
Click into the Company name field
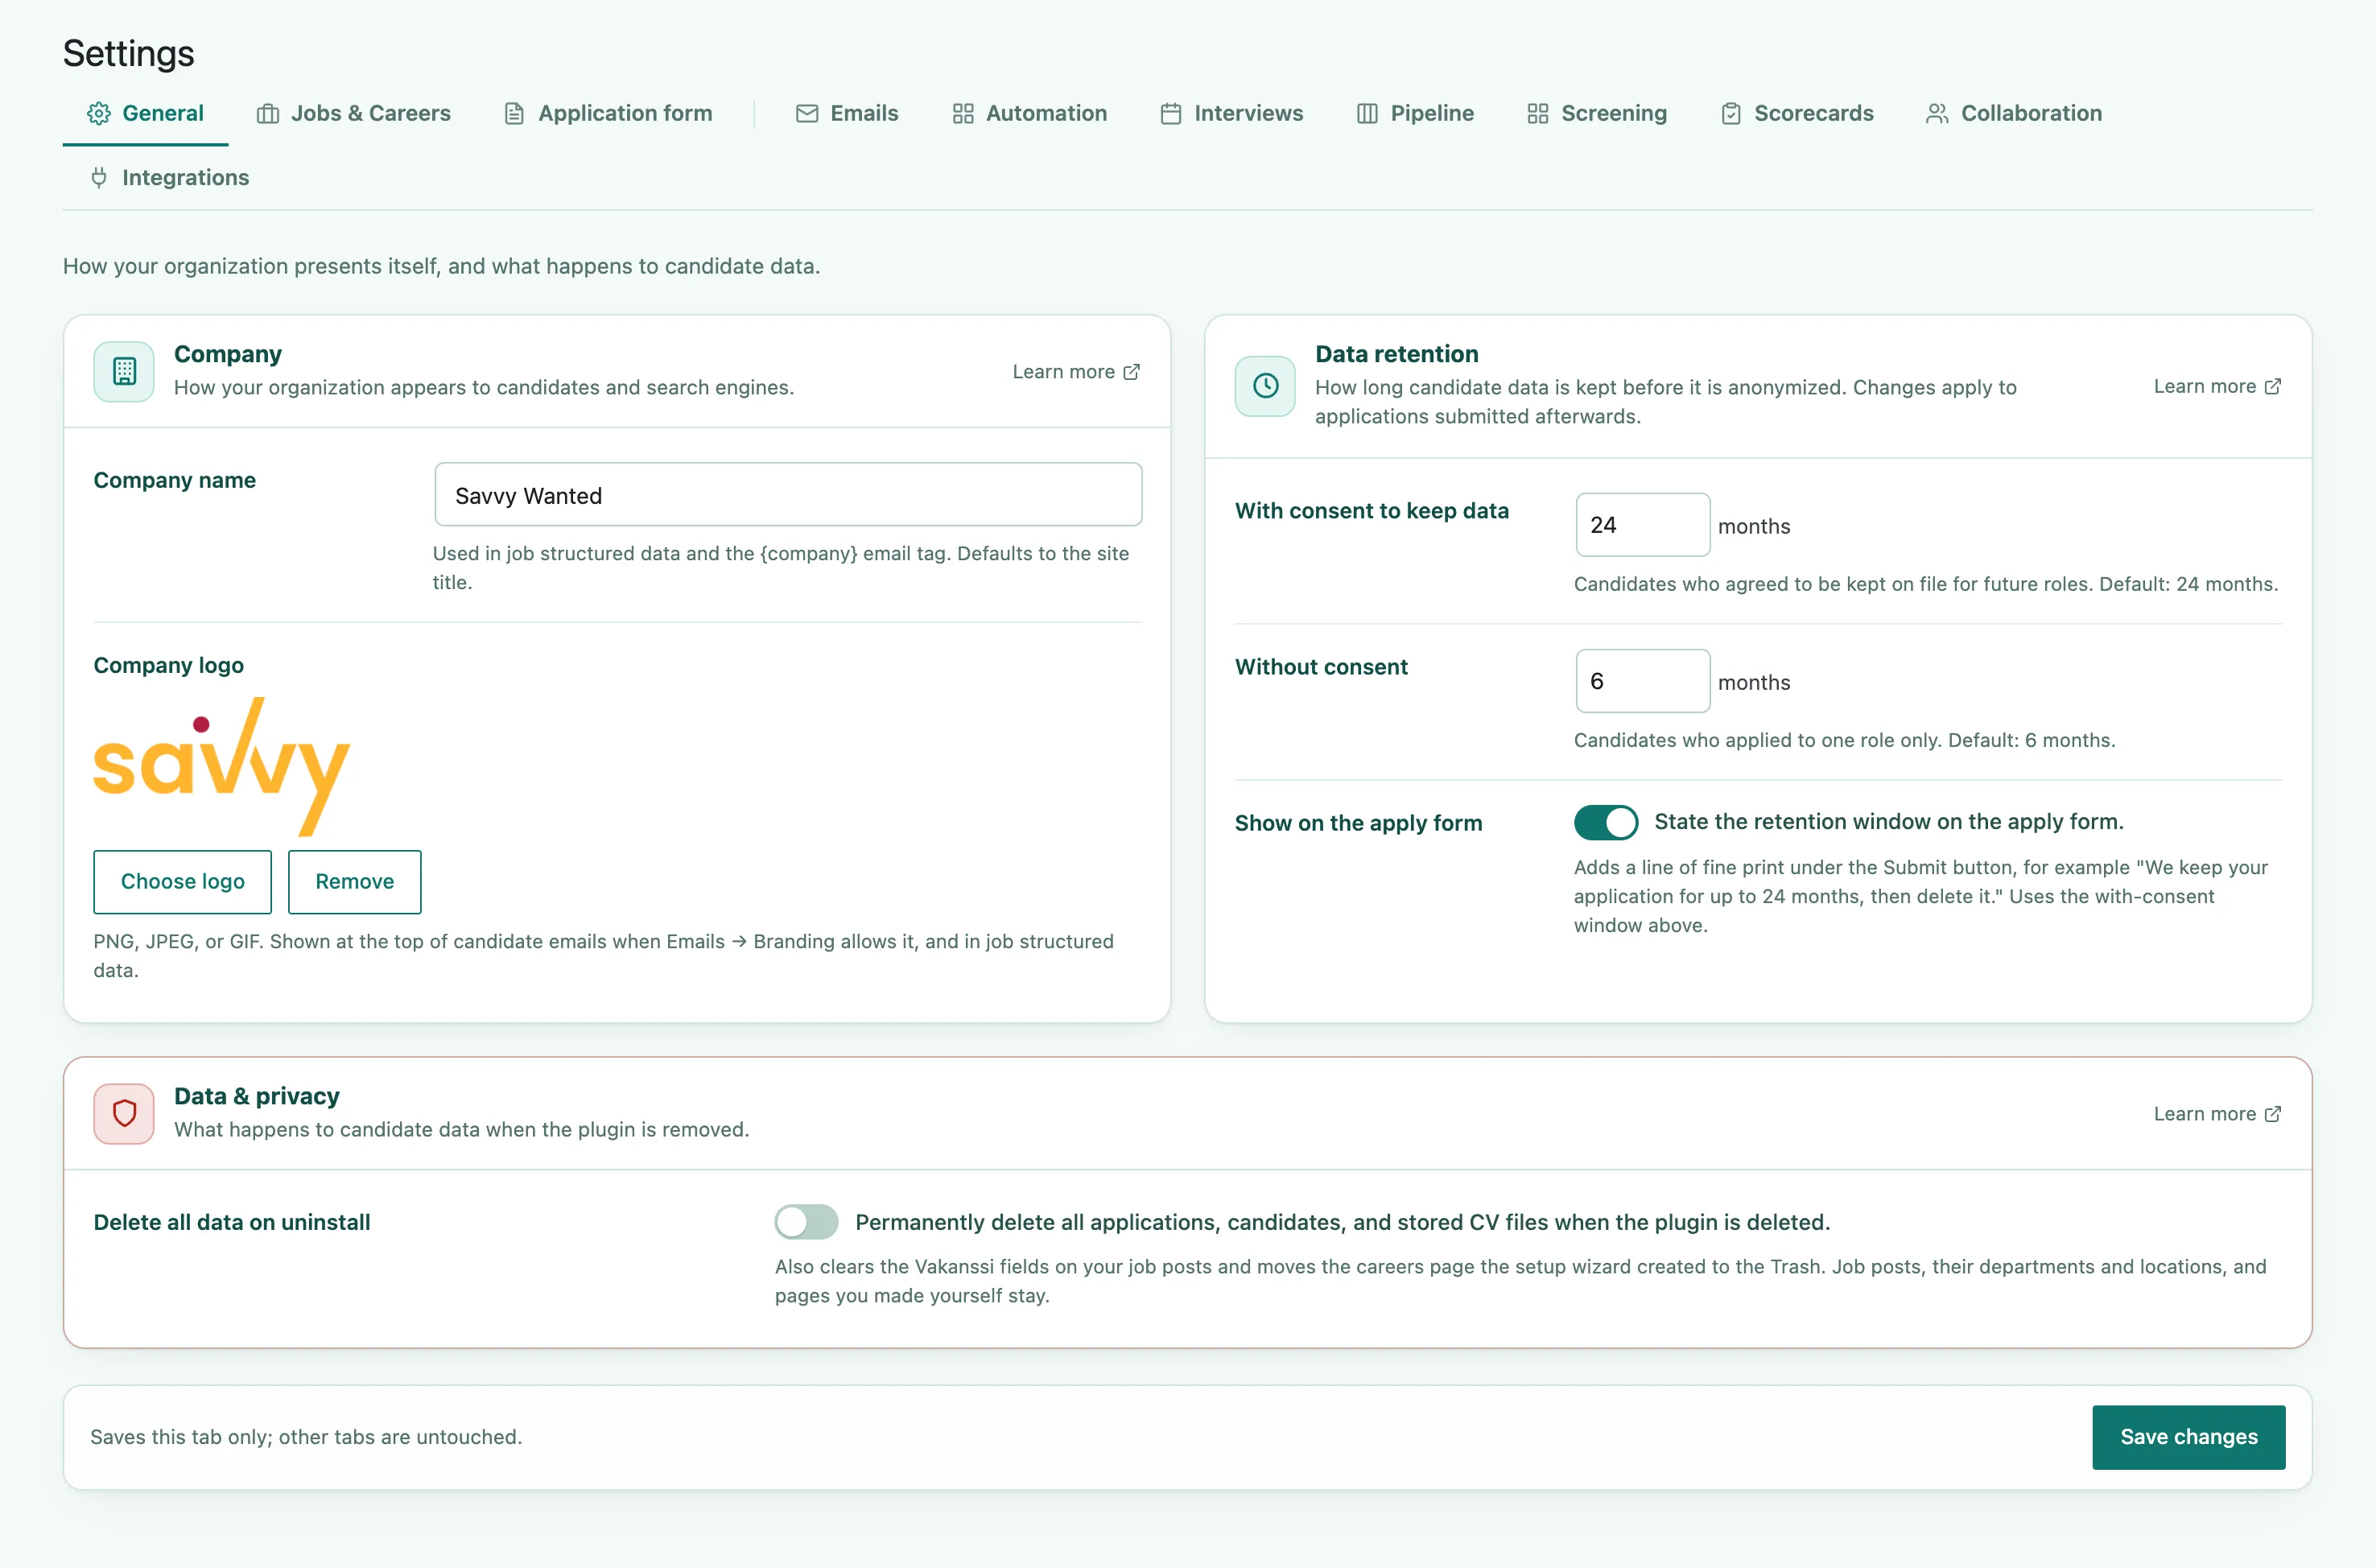[788, 495]
